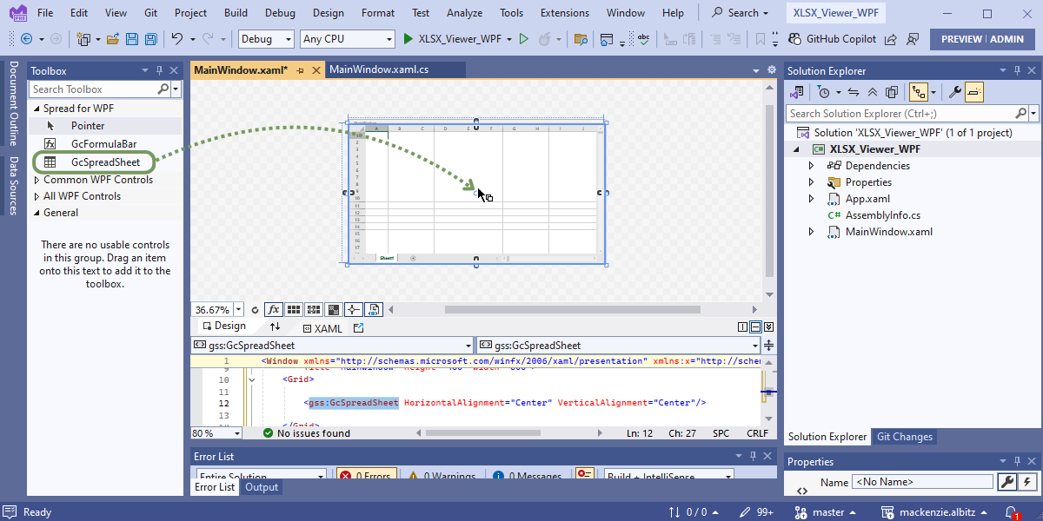Click Collapse All in Solution Explorer
Screen dimensions: 1043x521
coord(874,92)
